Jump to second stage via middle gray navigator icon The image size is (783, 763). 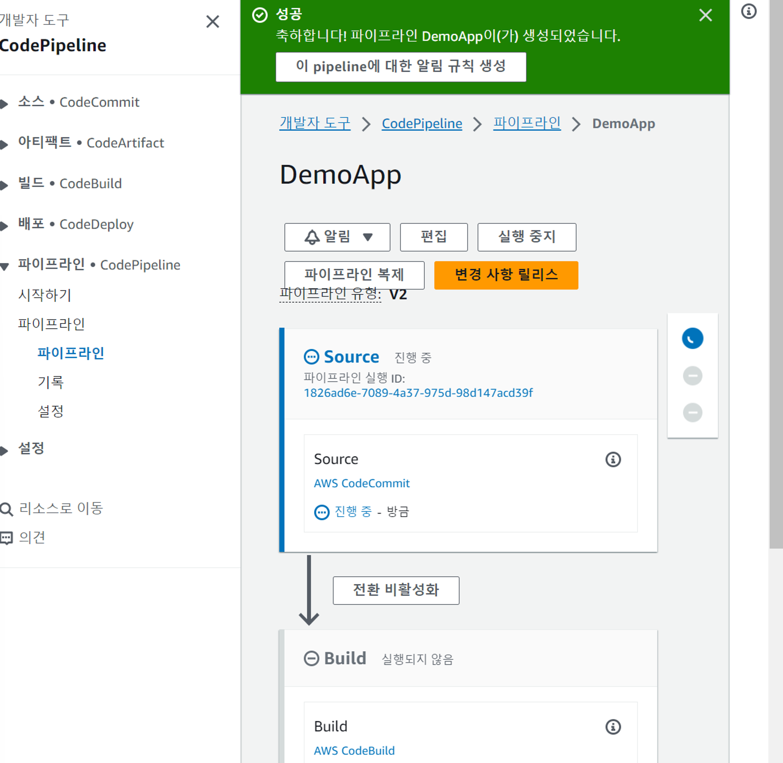click(692, 376)
